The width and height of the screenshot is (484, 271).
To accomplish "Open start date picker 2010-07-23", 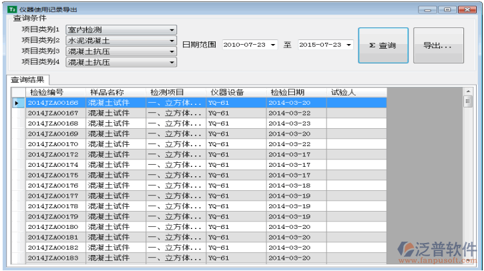I will click(x=274, y=45).
